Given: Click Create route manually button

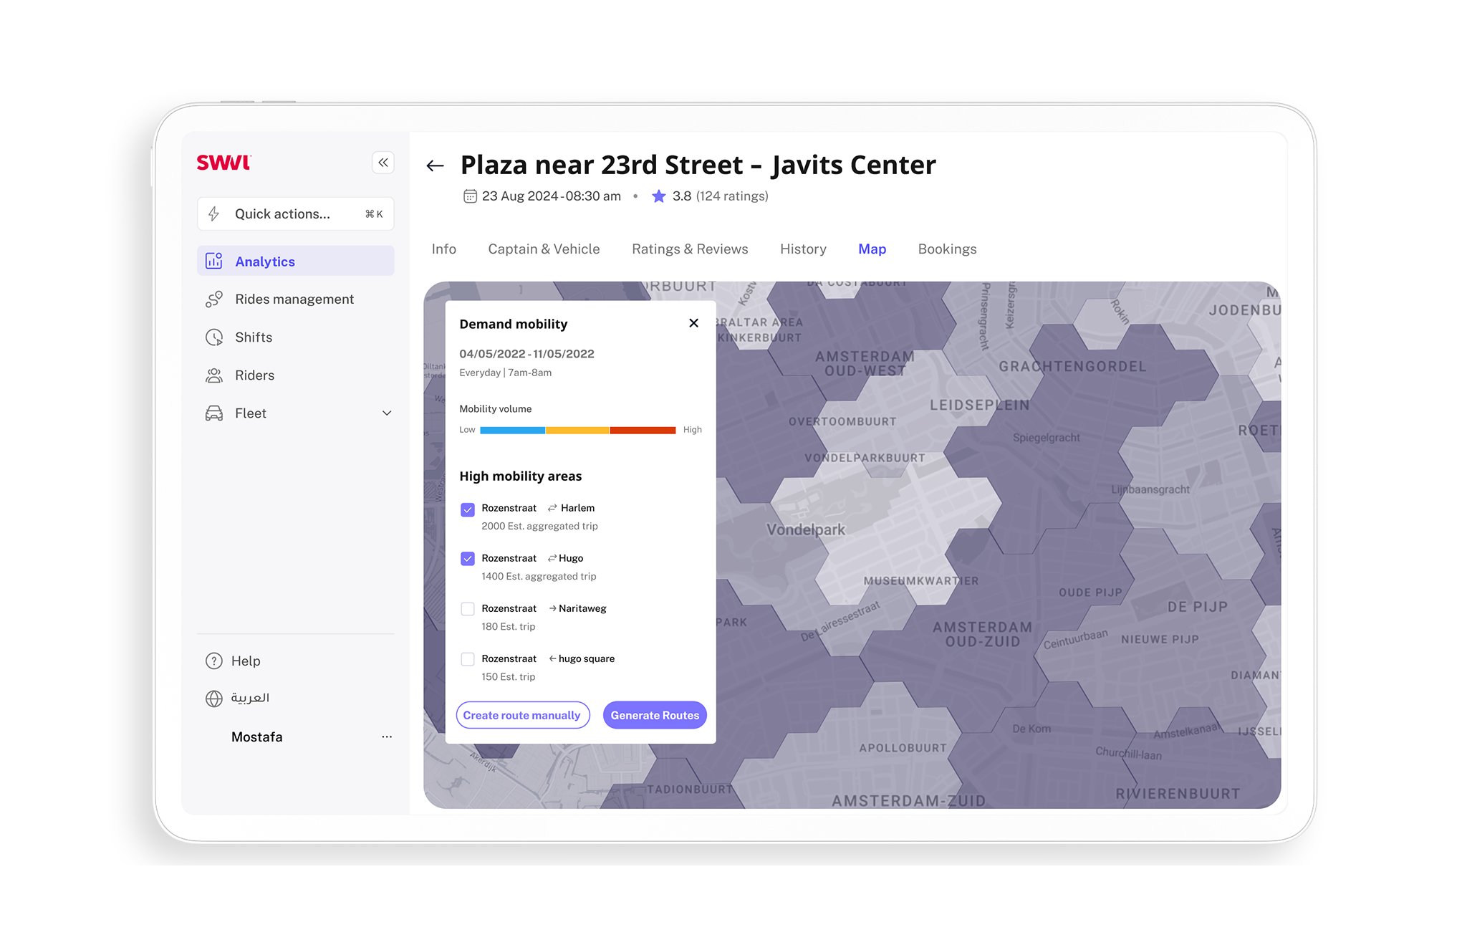Looking at the screenshot, I should [522, 715].
